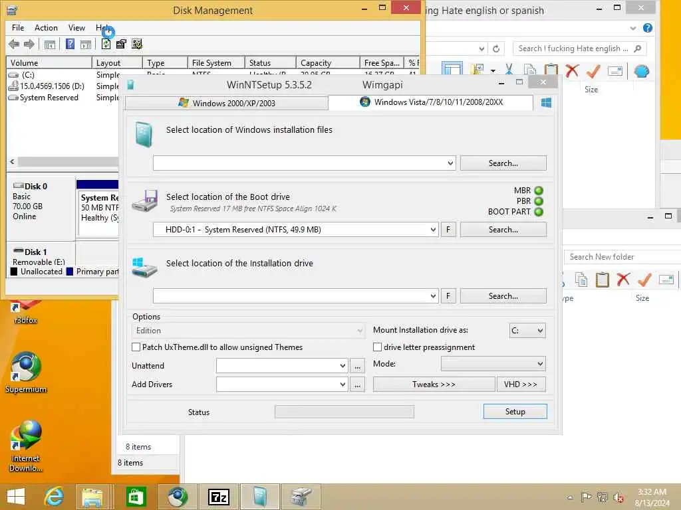Screen dimensions: 681x510
Task: Select System Reserved volume row
Action: (63, 98)
